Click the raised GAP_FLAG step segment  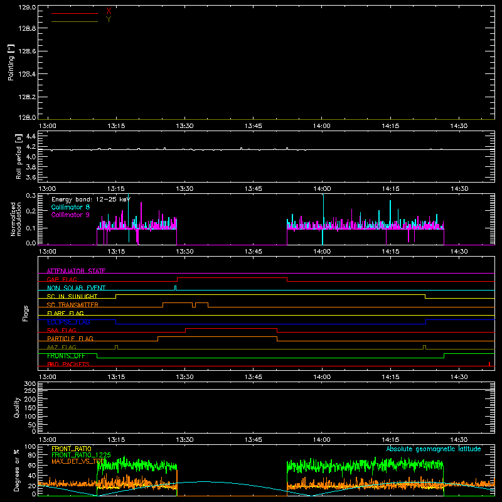coord(232,278)
